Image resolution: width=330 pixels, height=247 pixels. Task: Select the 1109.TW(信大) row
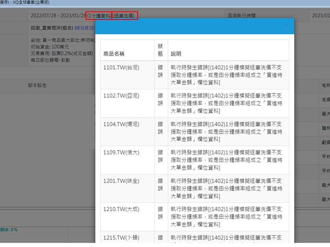[x=121, y=153]
